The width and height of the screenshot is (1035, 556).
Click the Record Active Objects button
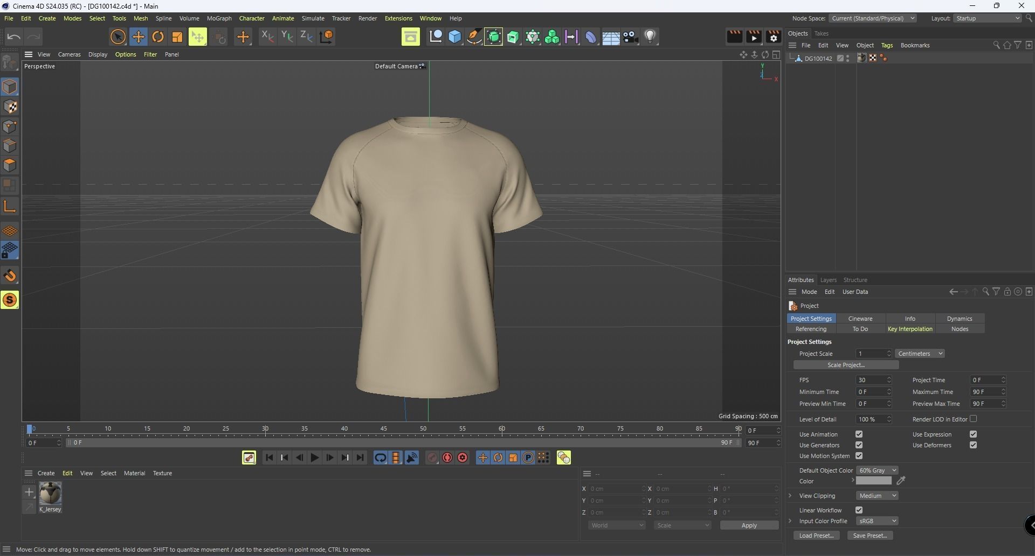pos(432,458)
